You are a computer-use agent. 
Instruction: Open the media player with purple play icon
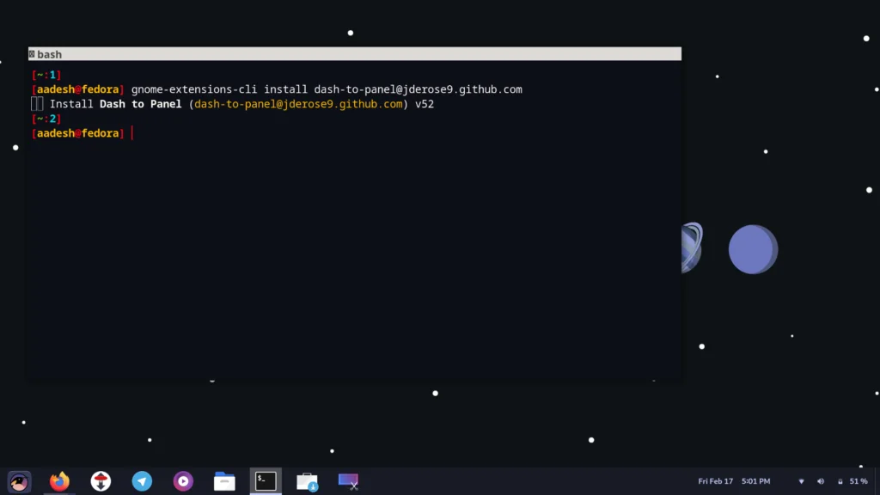(x=182, y=481)
